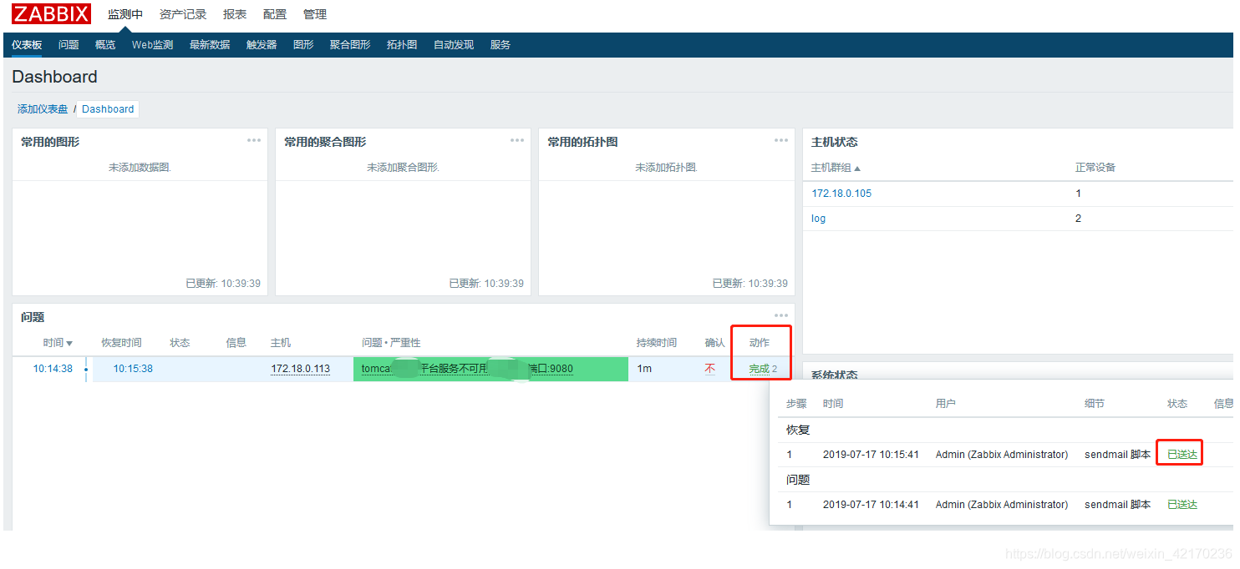Sort host status by 主机群组 column
The width and height of the screenshot is (1240, 569).
(836, 168)
